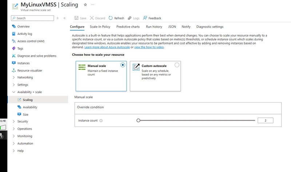
Task: Expand the Monitoring section
Action: point(14,136)
